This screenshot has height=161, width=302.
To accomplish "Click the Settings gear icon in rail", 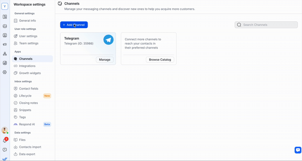I will coord(5,72).
